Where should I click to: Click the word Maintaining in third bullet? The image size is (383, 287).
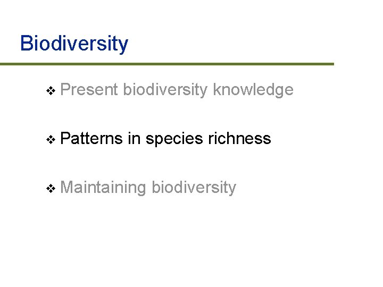(x=103, y=188)
